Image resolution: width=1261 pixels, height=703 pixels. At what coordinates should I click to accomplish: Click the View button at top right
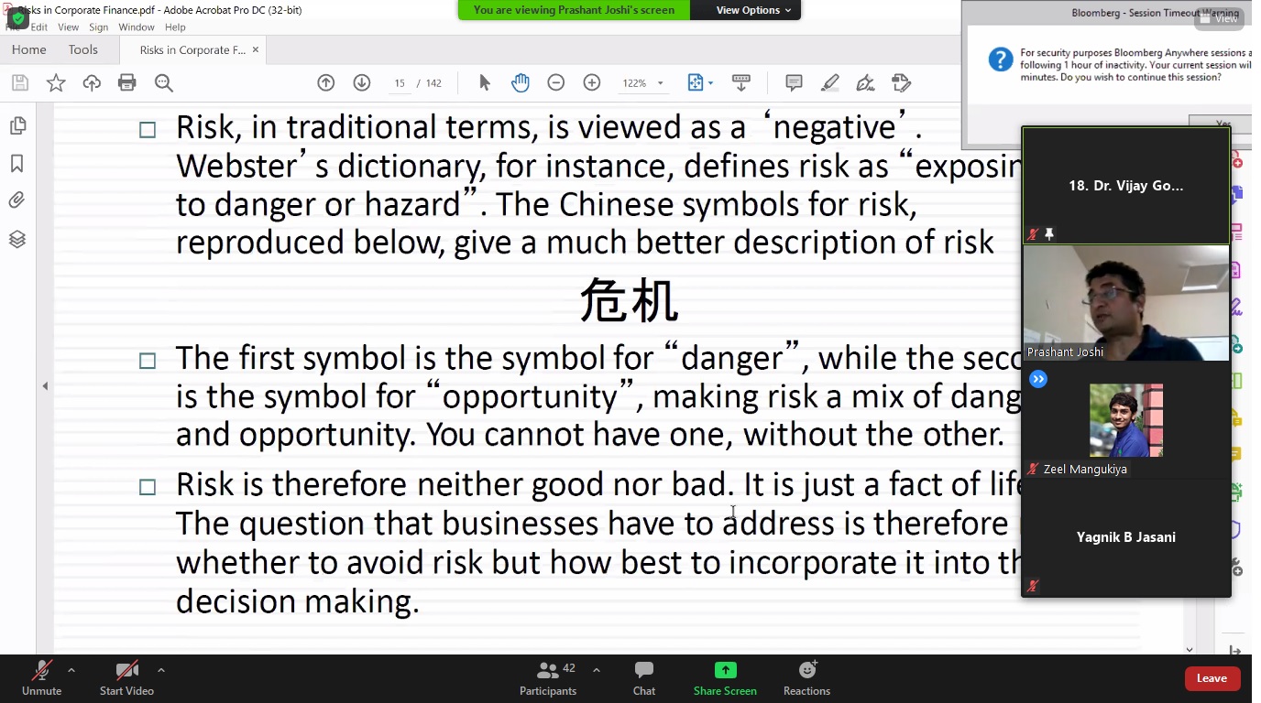click(x=1219, y=18)
